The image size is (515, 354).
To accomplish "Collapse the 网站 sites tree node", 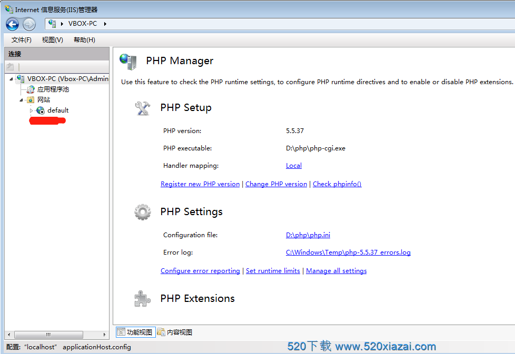I will [x=22, y=100].
